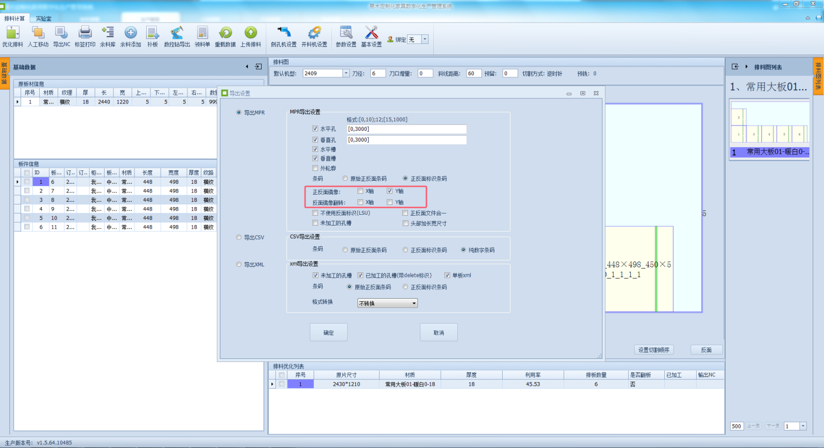Click the 上一页 button
Screen dimensions: 824x448
click(x=754, y=426)
